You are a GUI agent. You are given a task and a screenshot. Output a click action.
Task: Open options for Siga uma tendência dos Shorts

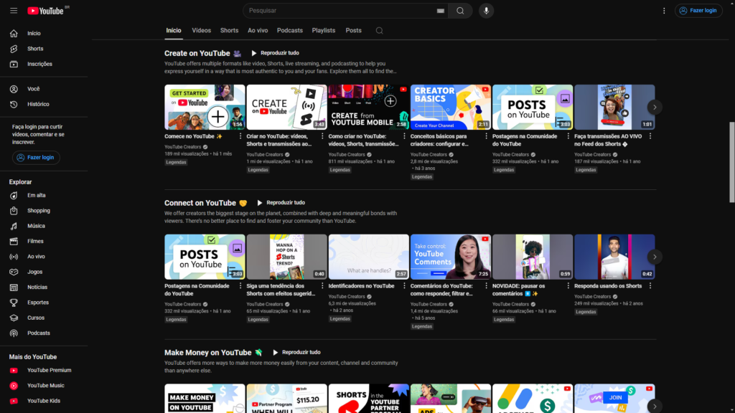point(322,285)
